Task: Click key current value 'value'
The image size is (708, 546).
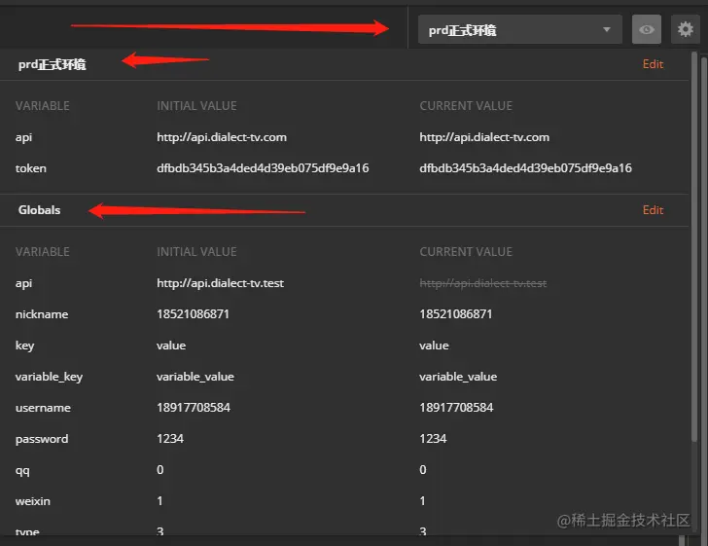Action: tap(434, 346)
